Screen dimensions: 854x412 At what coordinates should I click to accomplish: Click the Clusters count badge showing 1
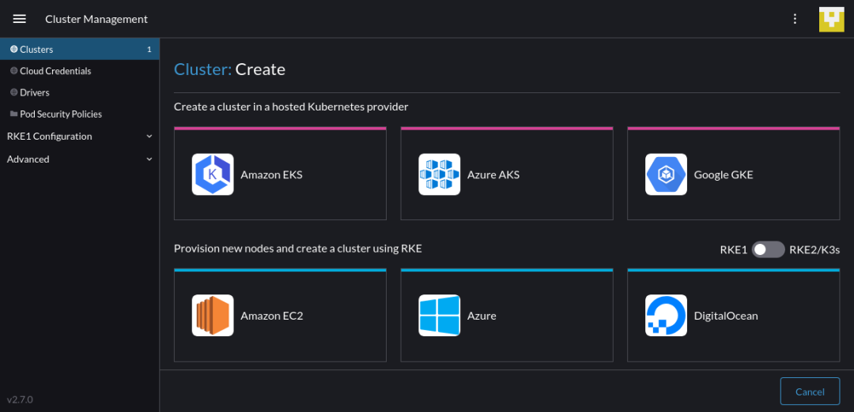(x=149, y=50)
